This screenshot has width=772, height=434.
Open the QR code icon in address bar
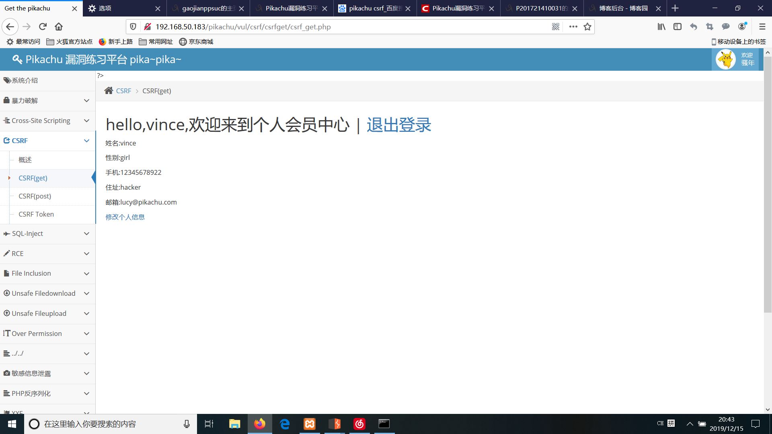556,27
